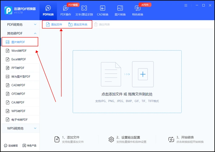Click the PDF编辑 red badge
This screenshot has width=215, height=152.
pyautogui.click(x=73, y=5)
